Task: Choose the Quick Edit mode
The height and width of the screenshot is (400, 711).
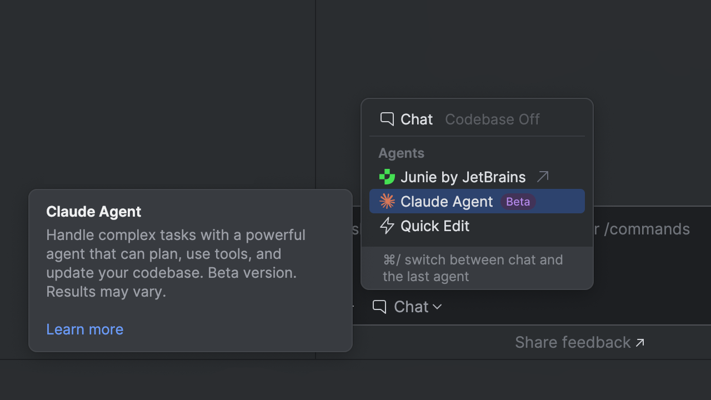Action: point(435,226)
